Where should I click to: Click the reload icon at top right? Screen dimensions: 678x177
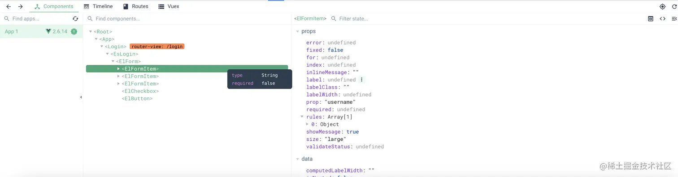674,7
